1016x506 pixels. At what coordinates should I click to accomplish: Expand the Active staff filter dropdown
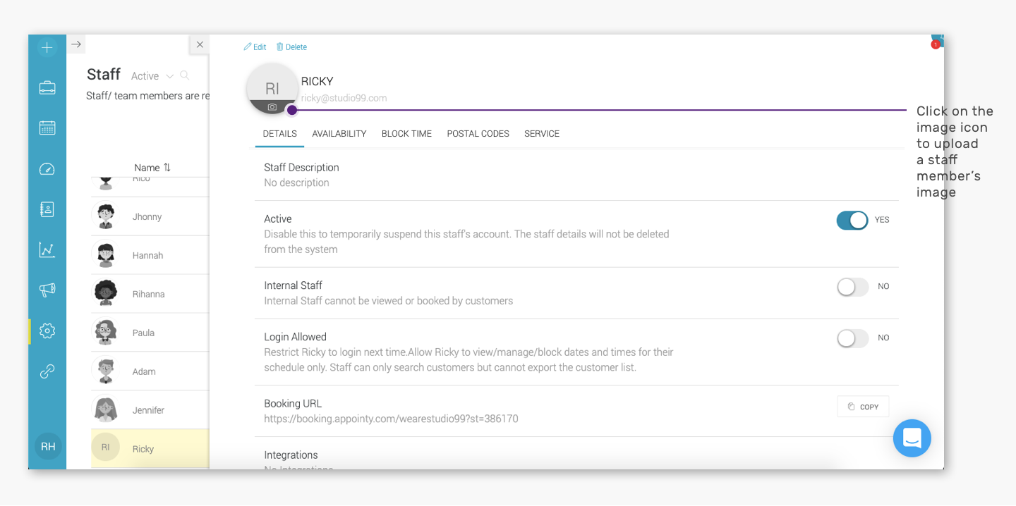pos(152,76)
